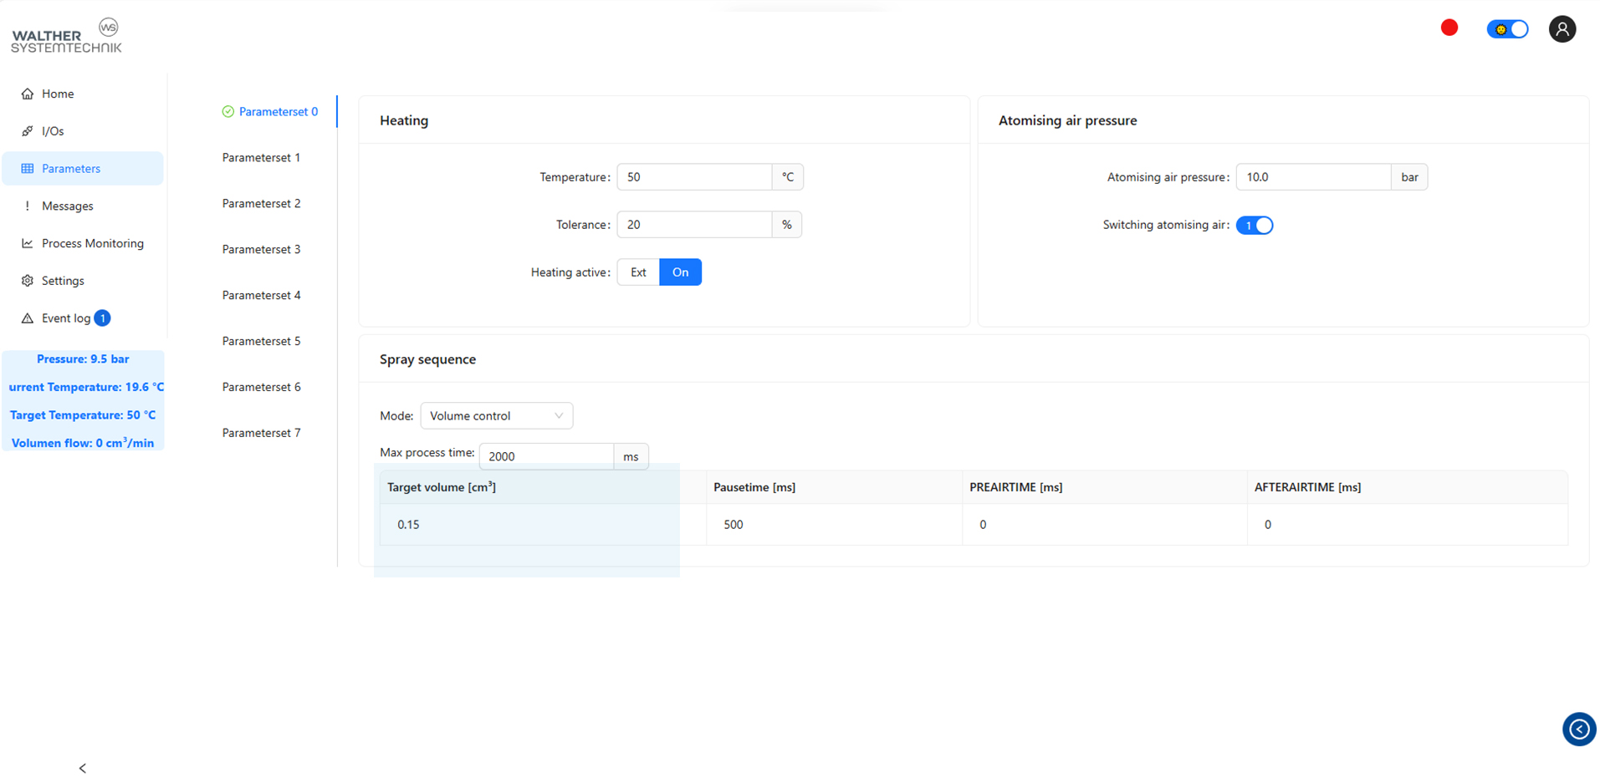Click the I/Os plug icon
Screen dimensions: 1600x778
[28, 131]
